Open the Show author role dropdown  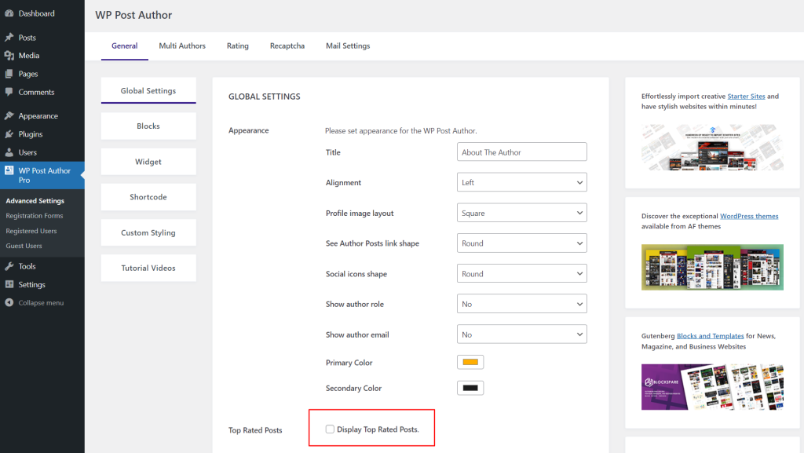[522, 304]
